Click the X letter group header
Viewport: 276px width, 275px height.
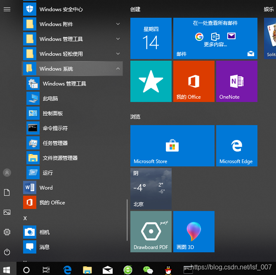(x=25, y=218)
